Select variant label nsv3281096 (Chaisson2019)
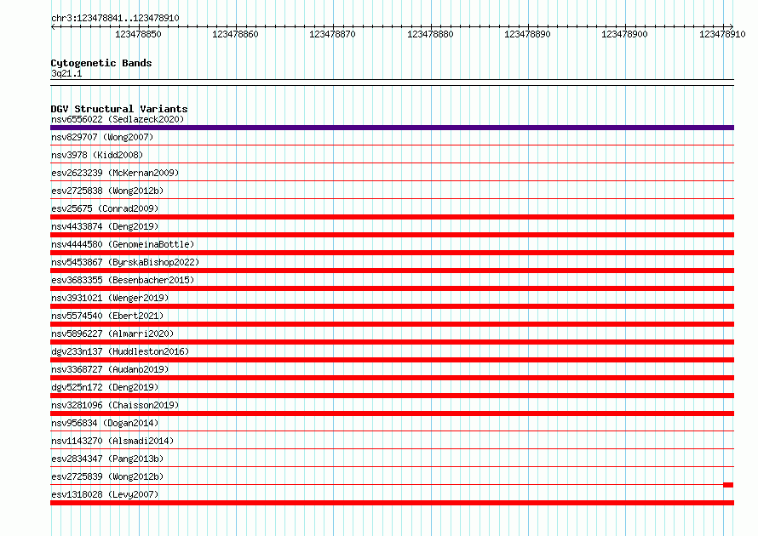Viewport: 758px width, 536px height. (115, 405)
